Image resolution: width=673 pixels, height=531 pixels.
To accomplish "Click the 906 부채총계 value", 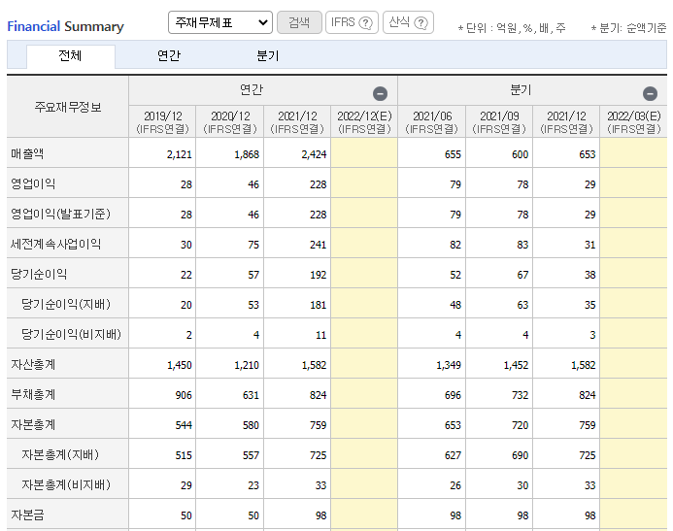I will click(x=184, y=395).
